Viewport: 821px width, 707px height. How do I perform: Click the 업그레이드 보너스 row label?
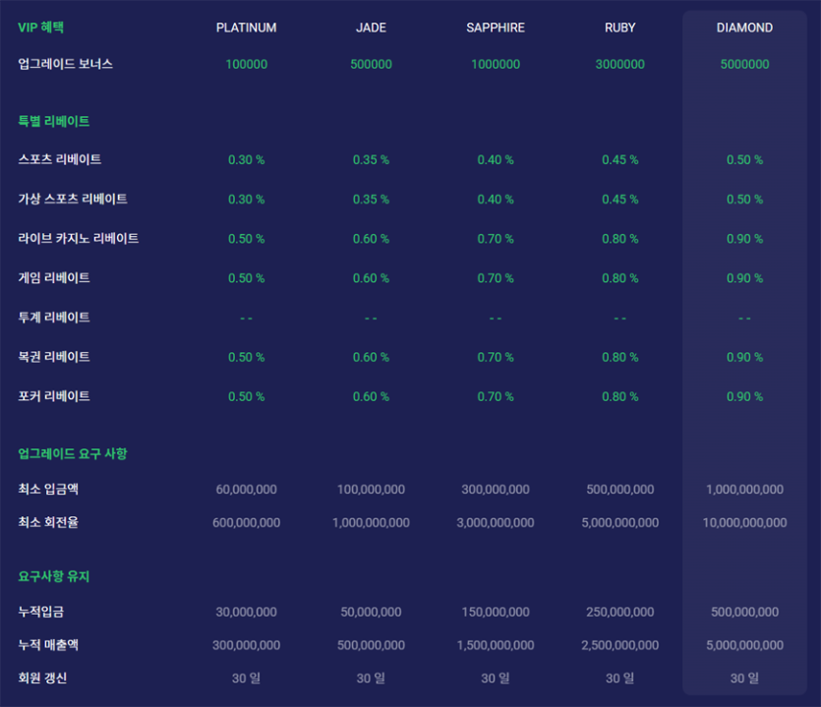tap(66, 64)
